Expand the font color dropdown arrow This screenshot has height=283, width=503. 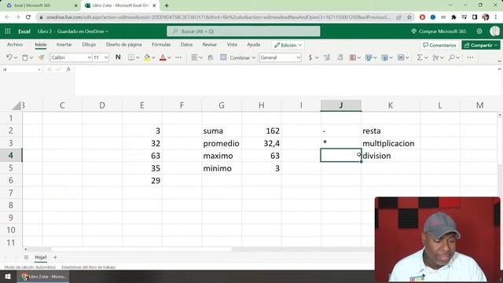(x=169, y=57)
